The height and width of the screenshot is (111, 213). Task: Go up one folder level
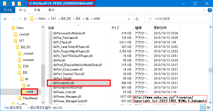click(25, 19)
